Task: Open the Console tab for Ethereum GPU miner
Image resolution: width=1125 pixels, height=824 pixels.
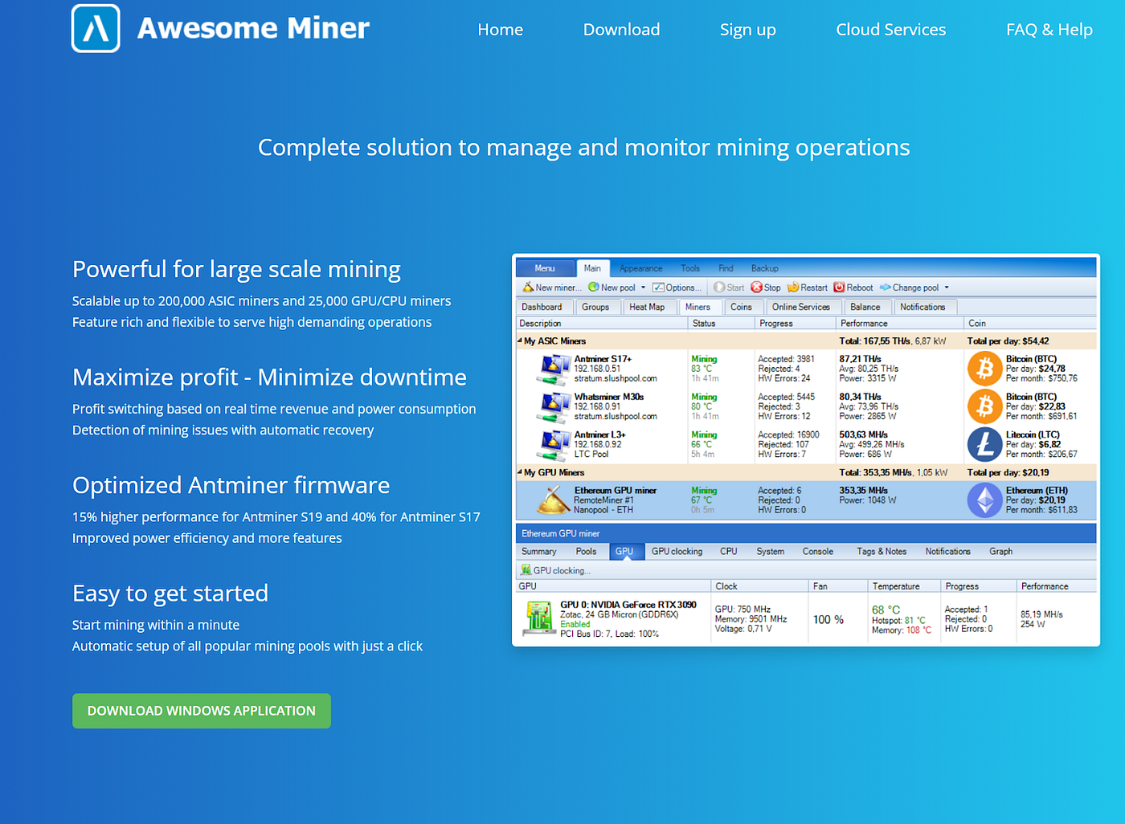Action: (817, 551)
